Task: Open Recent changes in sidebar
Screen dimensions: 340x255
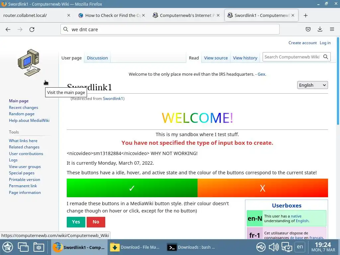Action: (x=24, y=107)
